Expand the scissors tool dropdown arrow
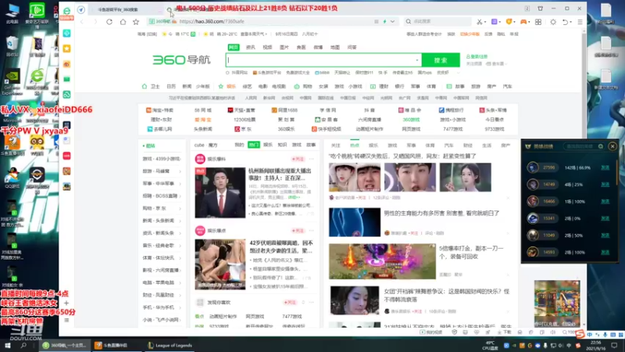Image resolution: width=625 pixels, height=352 pixels. [485, 22]
